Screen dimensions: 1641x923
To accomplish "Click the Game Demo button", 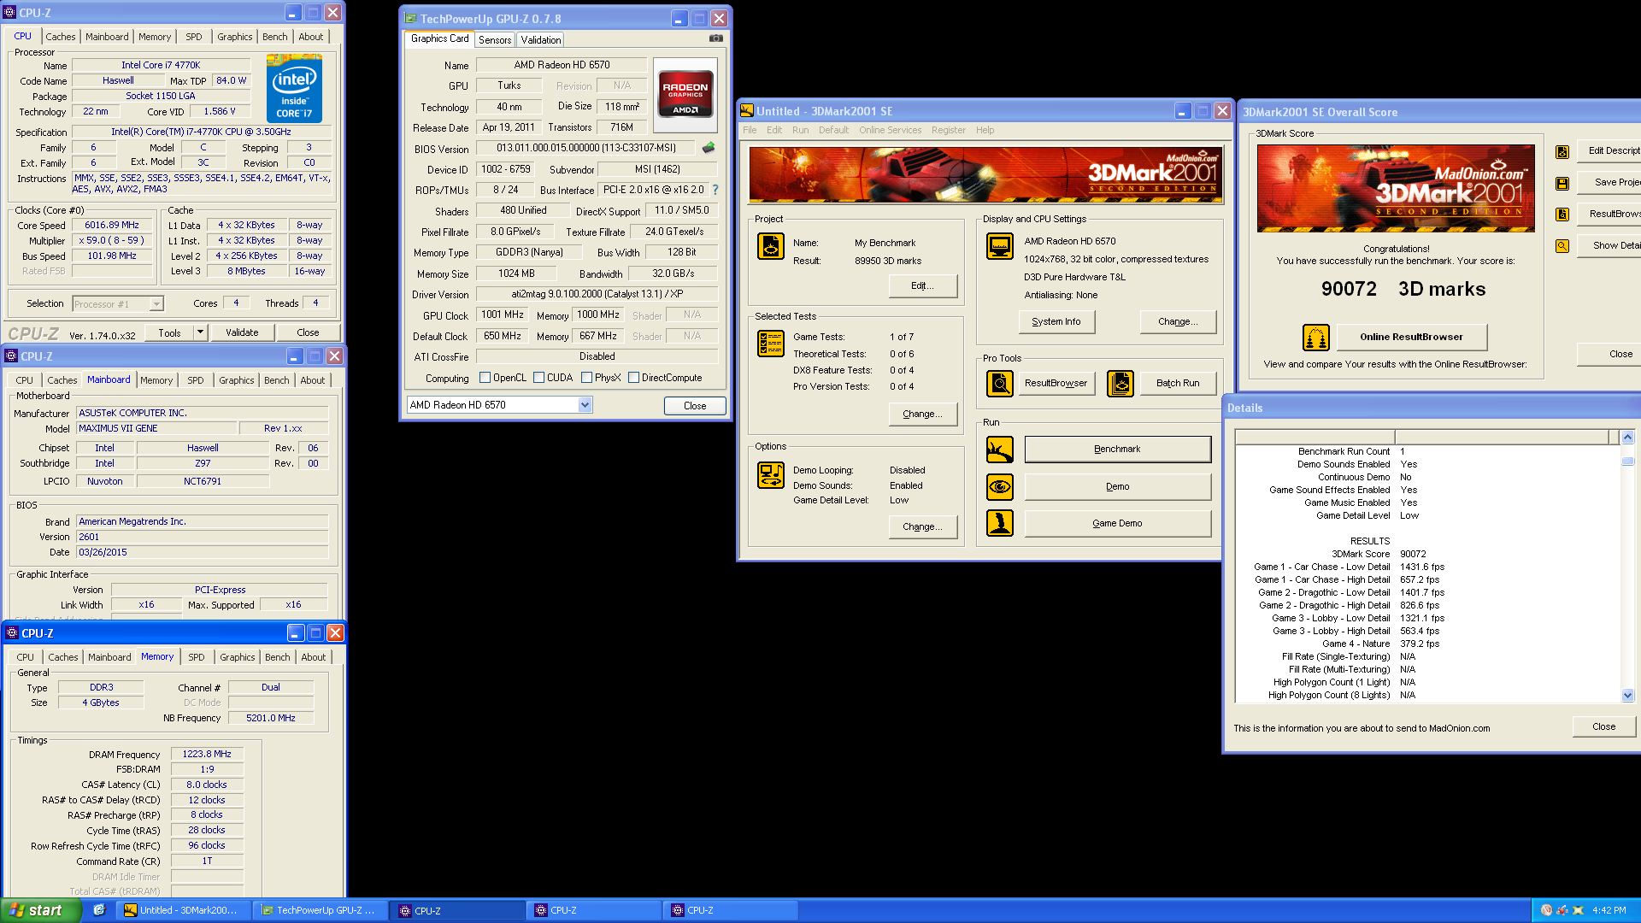I will 1117,523.
